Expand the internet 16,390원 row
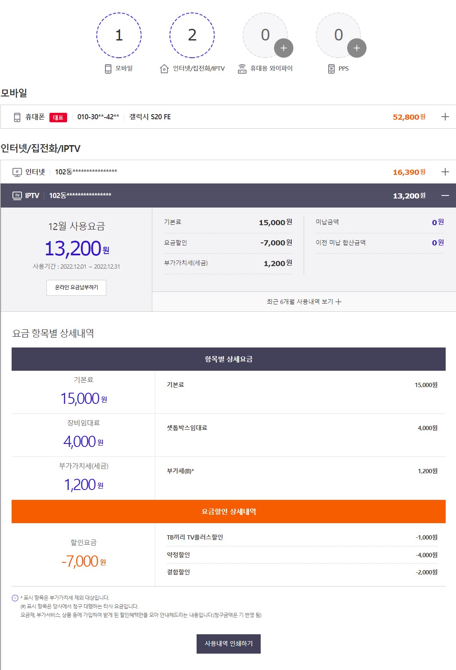456x670 pixels. 445,172
